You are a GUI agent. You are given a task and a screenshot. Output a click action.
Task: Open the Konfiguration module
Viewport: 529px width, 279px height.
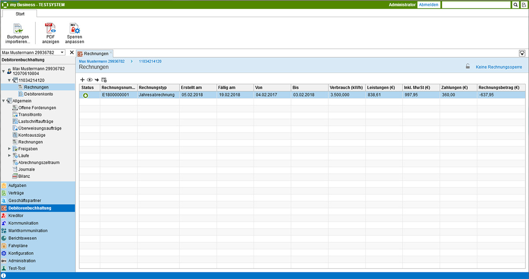tap(37, 253)
